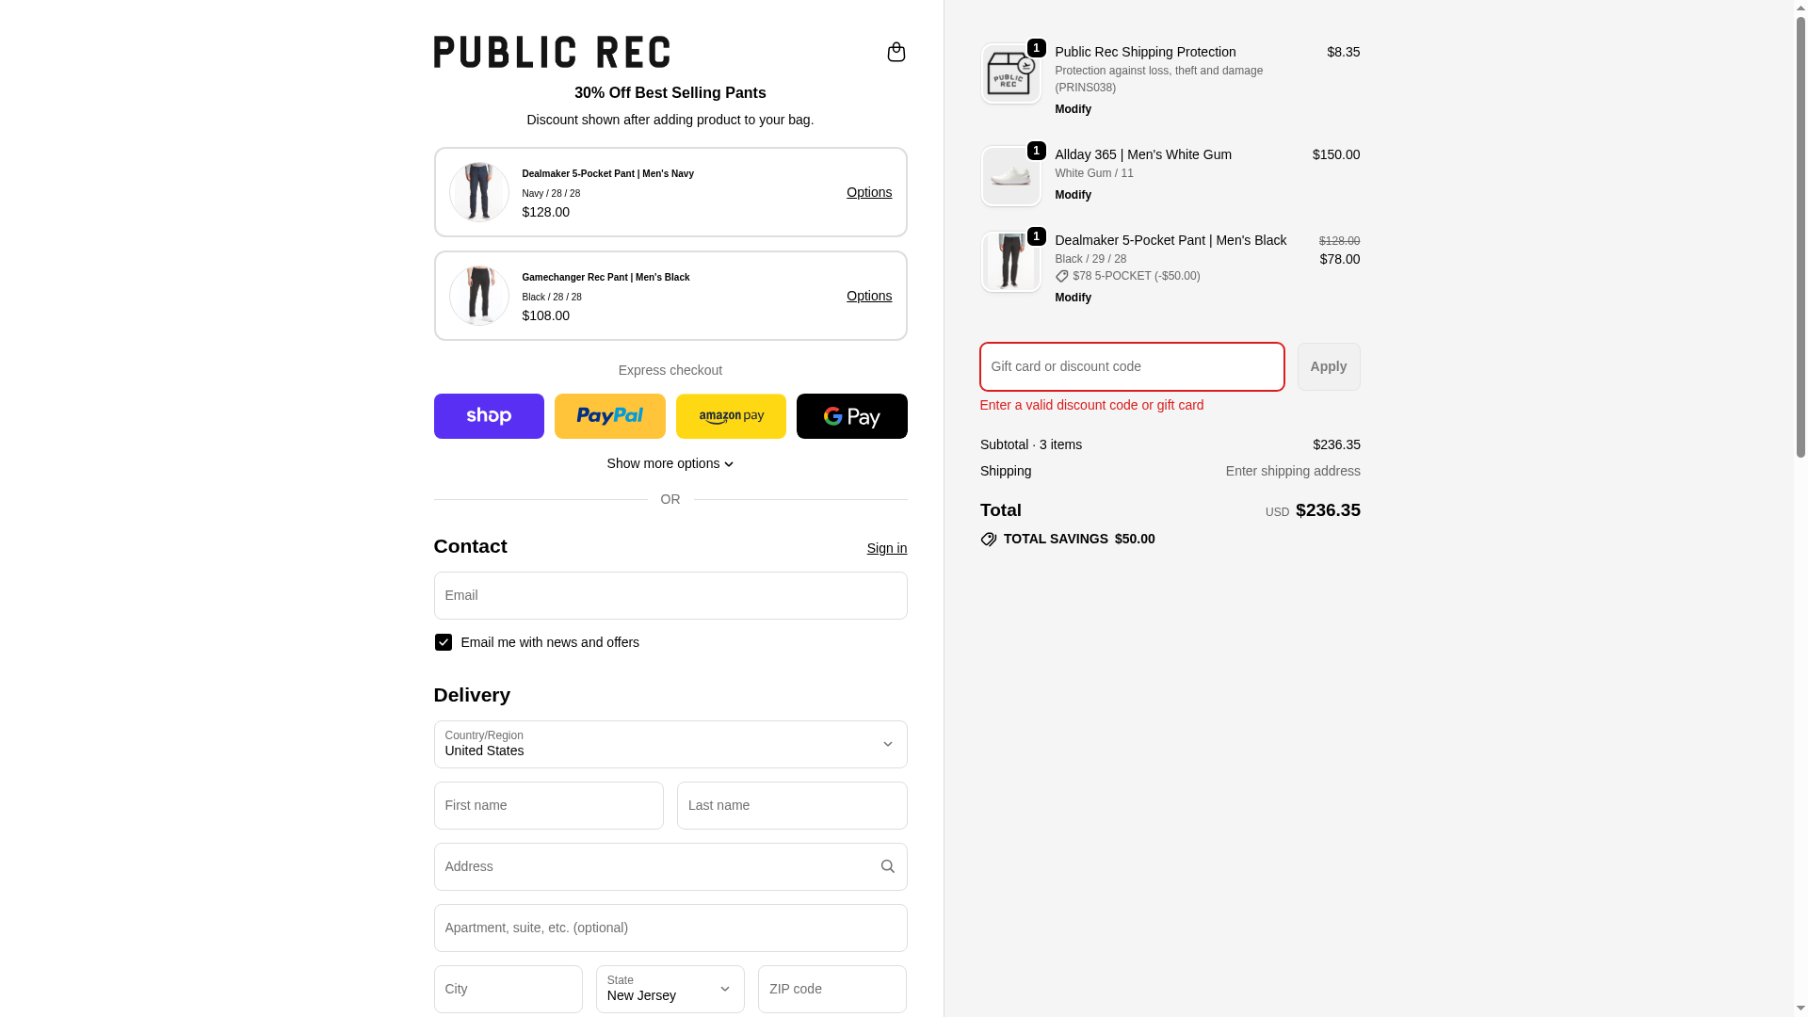Screen dimensions: 1808x1017
Task: Uncheck Email me with news and offers
Action: click(x=444, y=642)
